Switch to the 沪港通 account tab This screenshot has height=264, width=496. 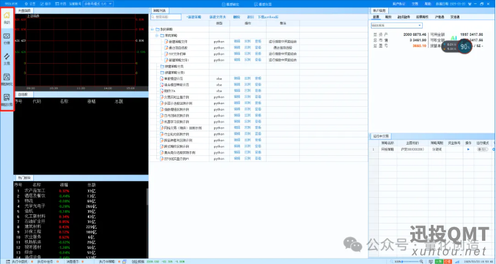point(439,17)
